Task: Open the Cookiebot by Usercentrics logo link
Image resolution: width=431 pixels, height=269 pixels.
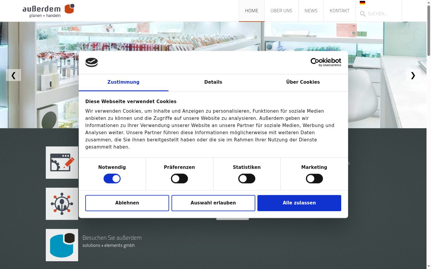Action: pyautogui.click(x=326, y=62)
